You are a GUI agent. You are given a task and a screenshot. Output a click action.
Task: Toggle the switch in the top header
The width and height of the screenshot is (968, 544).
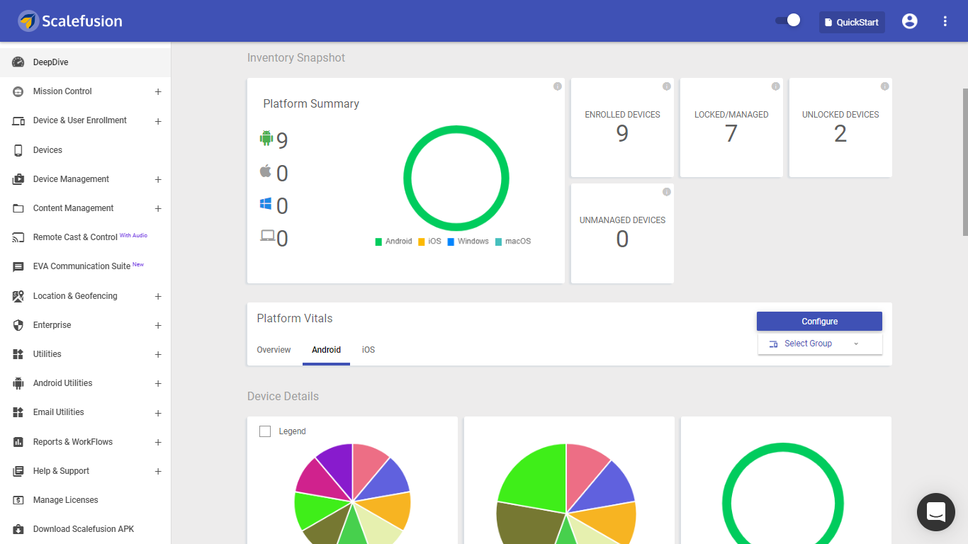click(x=788, y=21)
